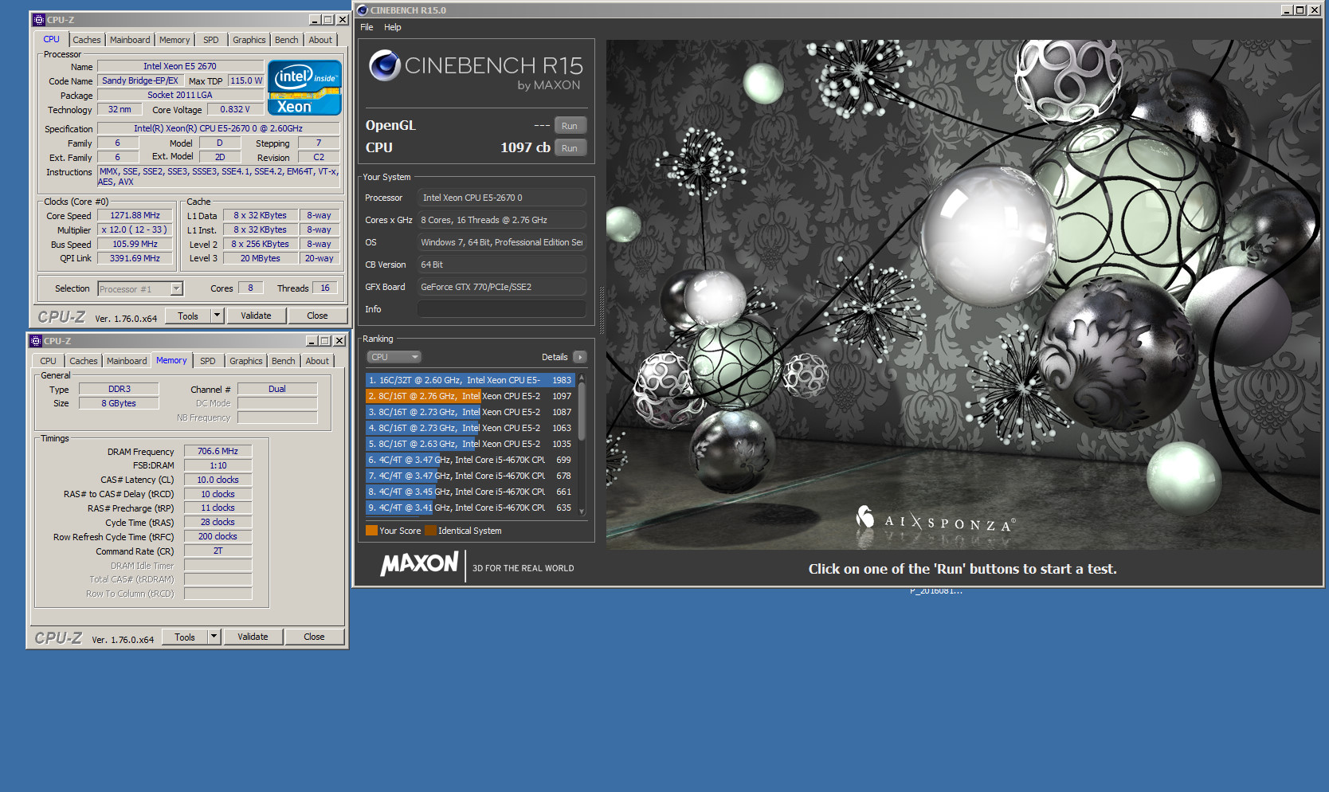1329x792 pixels.
Task: Open Tools dropdown arrow in Memory CPU-Z window
Action: (214, 637)
